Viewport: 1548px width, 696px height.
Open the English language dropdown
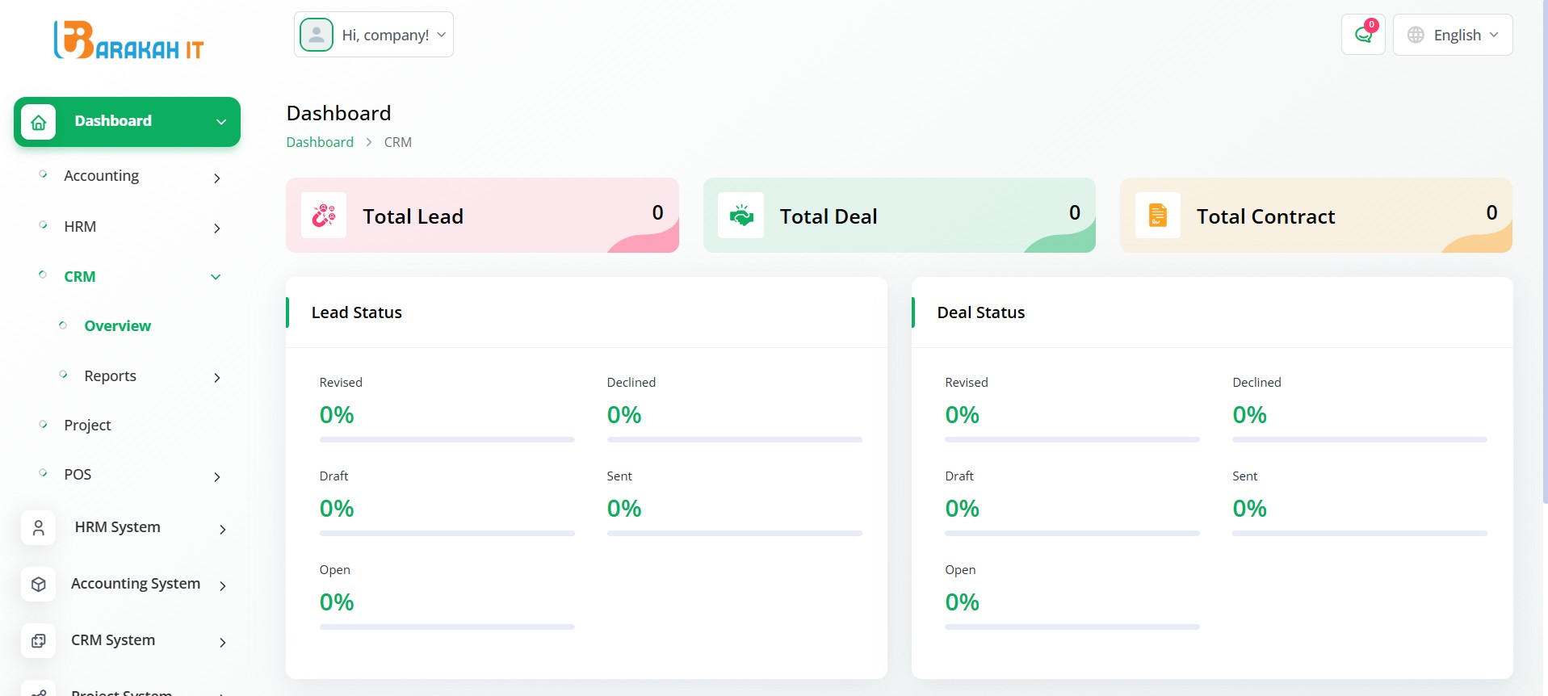click(x=1452, y=35)
